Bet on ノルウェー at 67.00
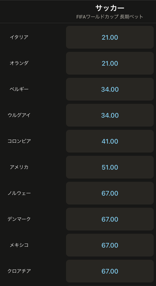This screenshot has width=156, height=286. (x=110, y=193)
